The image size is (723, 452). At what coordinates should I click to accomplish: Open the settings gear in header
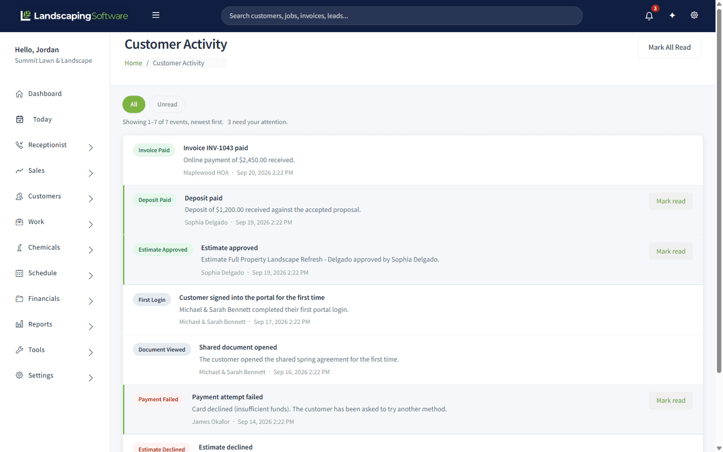point(694,15)
